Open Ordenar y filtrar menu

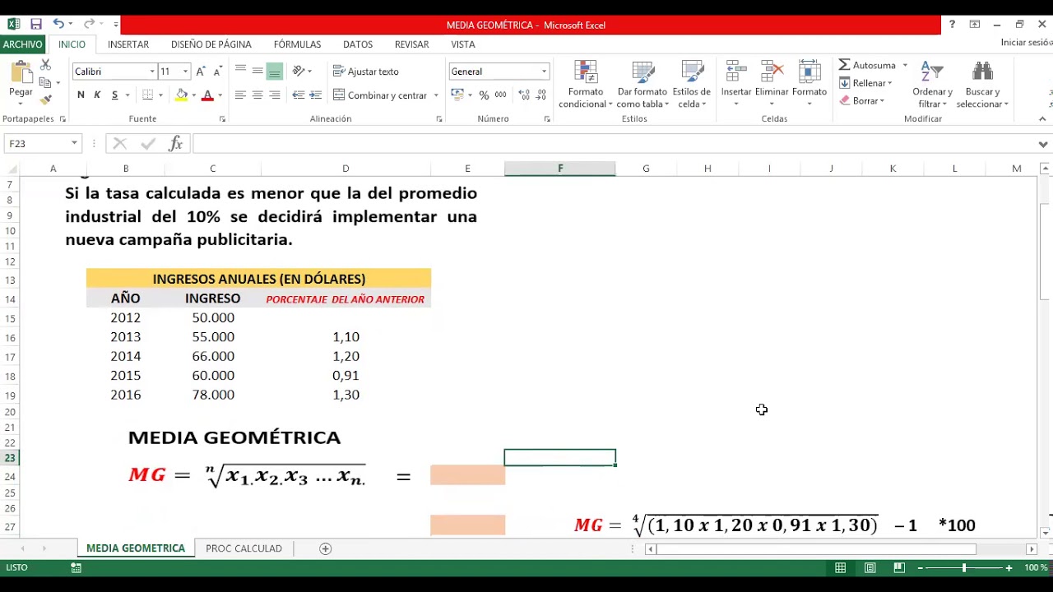932,84
